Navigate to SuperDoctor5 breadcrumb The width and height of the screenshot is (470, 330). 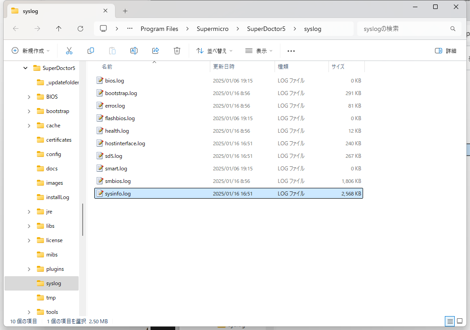pos(266,29)
